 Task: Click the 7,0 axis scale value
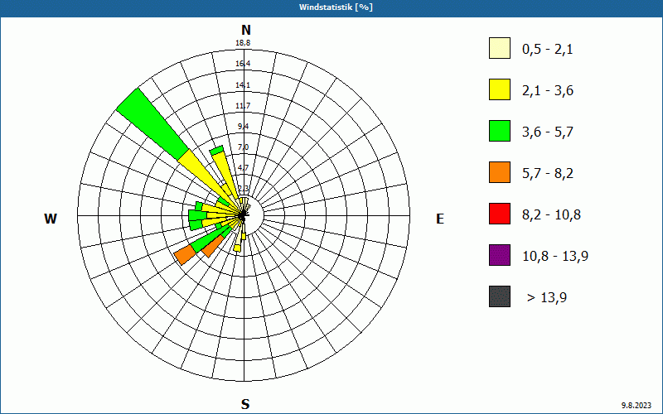pos(243,147)
